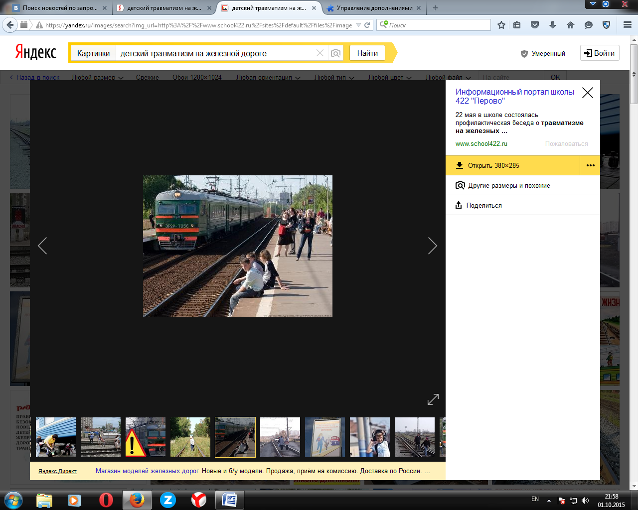The width and height of the screenshot is (638, 510).
Task: Open Microsoft Word from the taskbar
Action: click(230, 500)
